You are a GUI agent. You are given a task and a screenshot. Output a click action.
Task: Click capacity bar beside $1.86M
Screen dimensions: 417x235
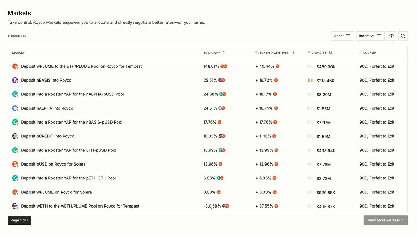click(311, 108)
